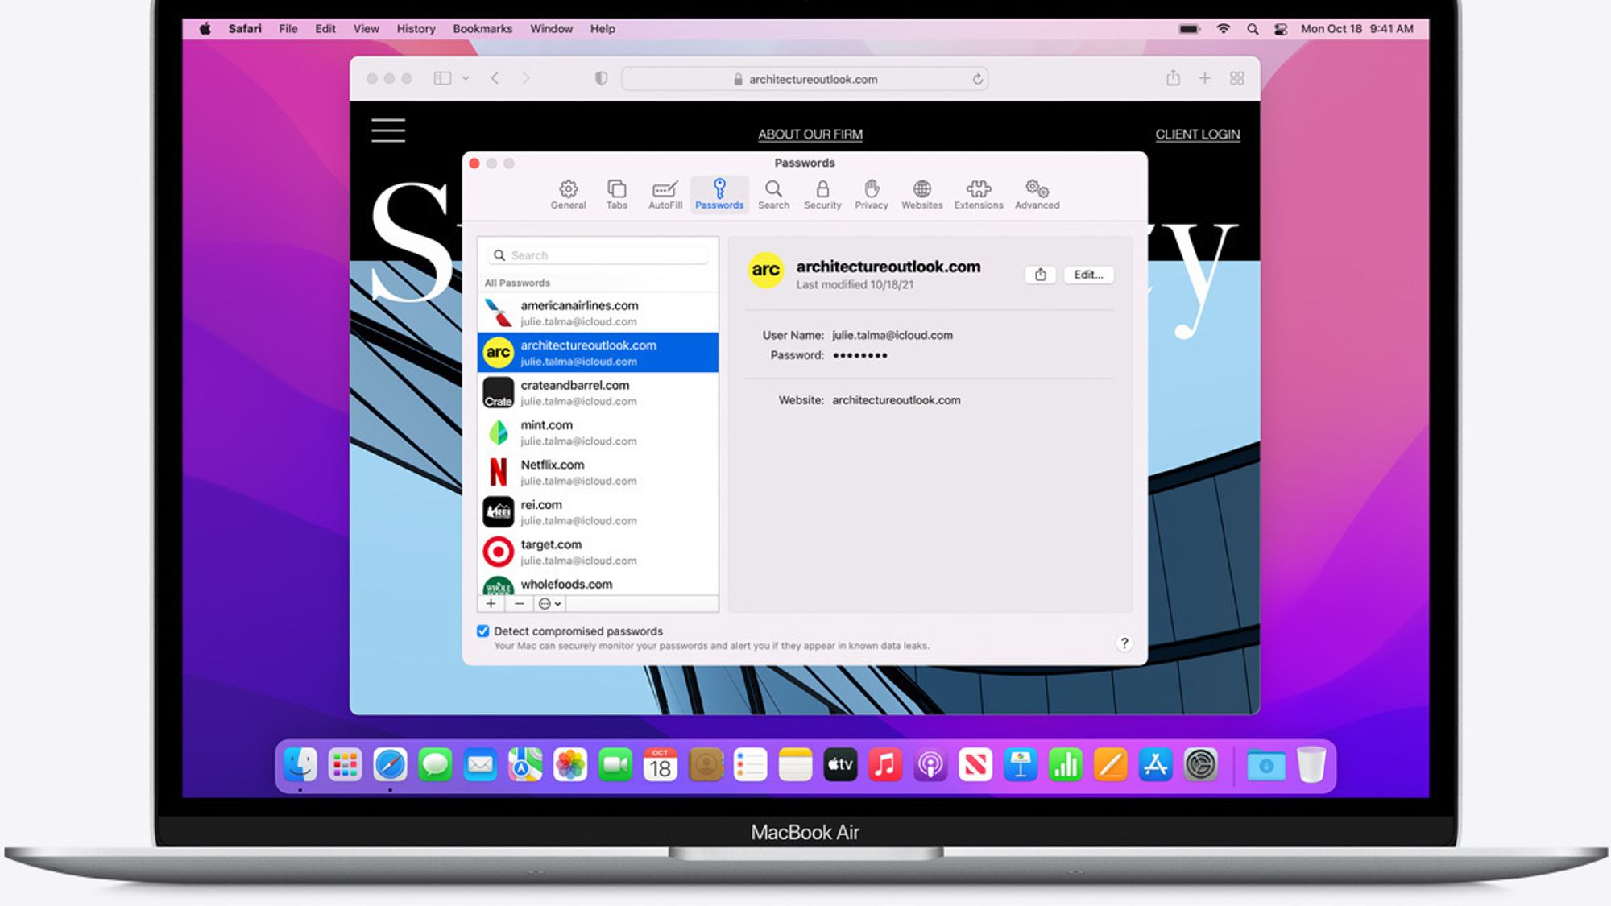
Task: Open the website hamburger menu
Action: [388, 130]
